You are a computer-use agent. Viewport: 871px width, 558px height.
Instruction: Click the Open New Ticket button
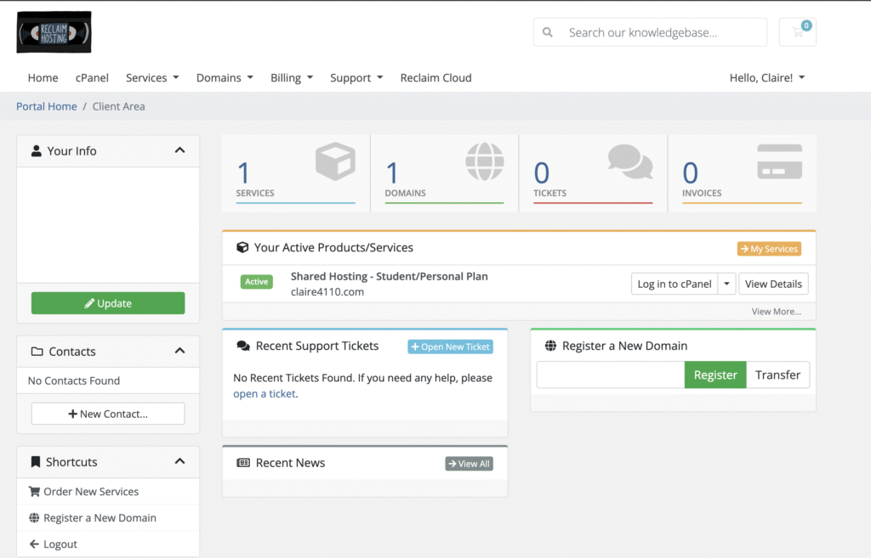pyautogui.click(x=451, y=347)
